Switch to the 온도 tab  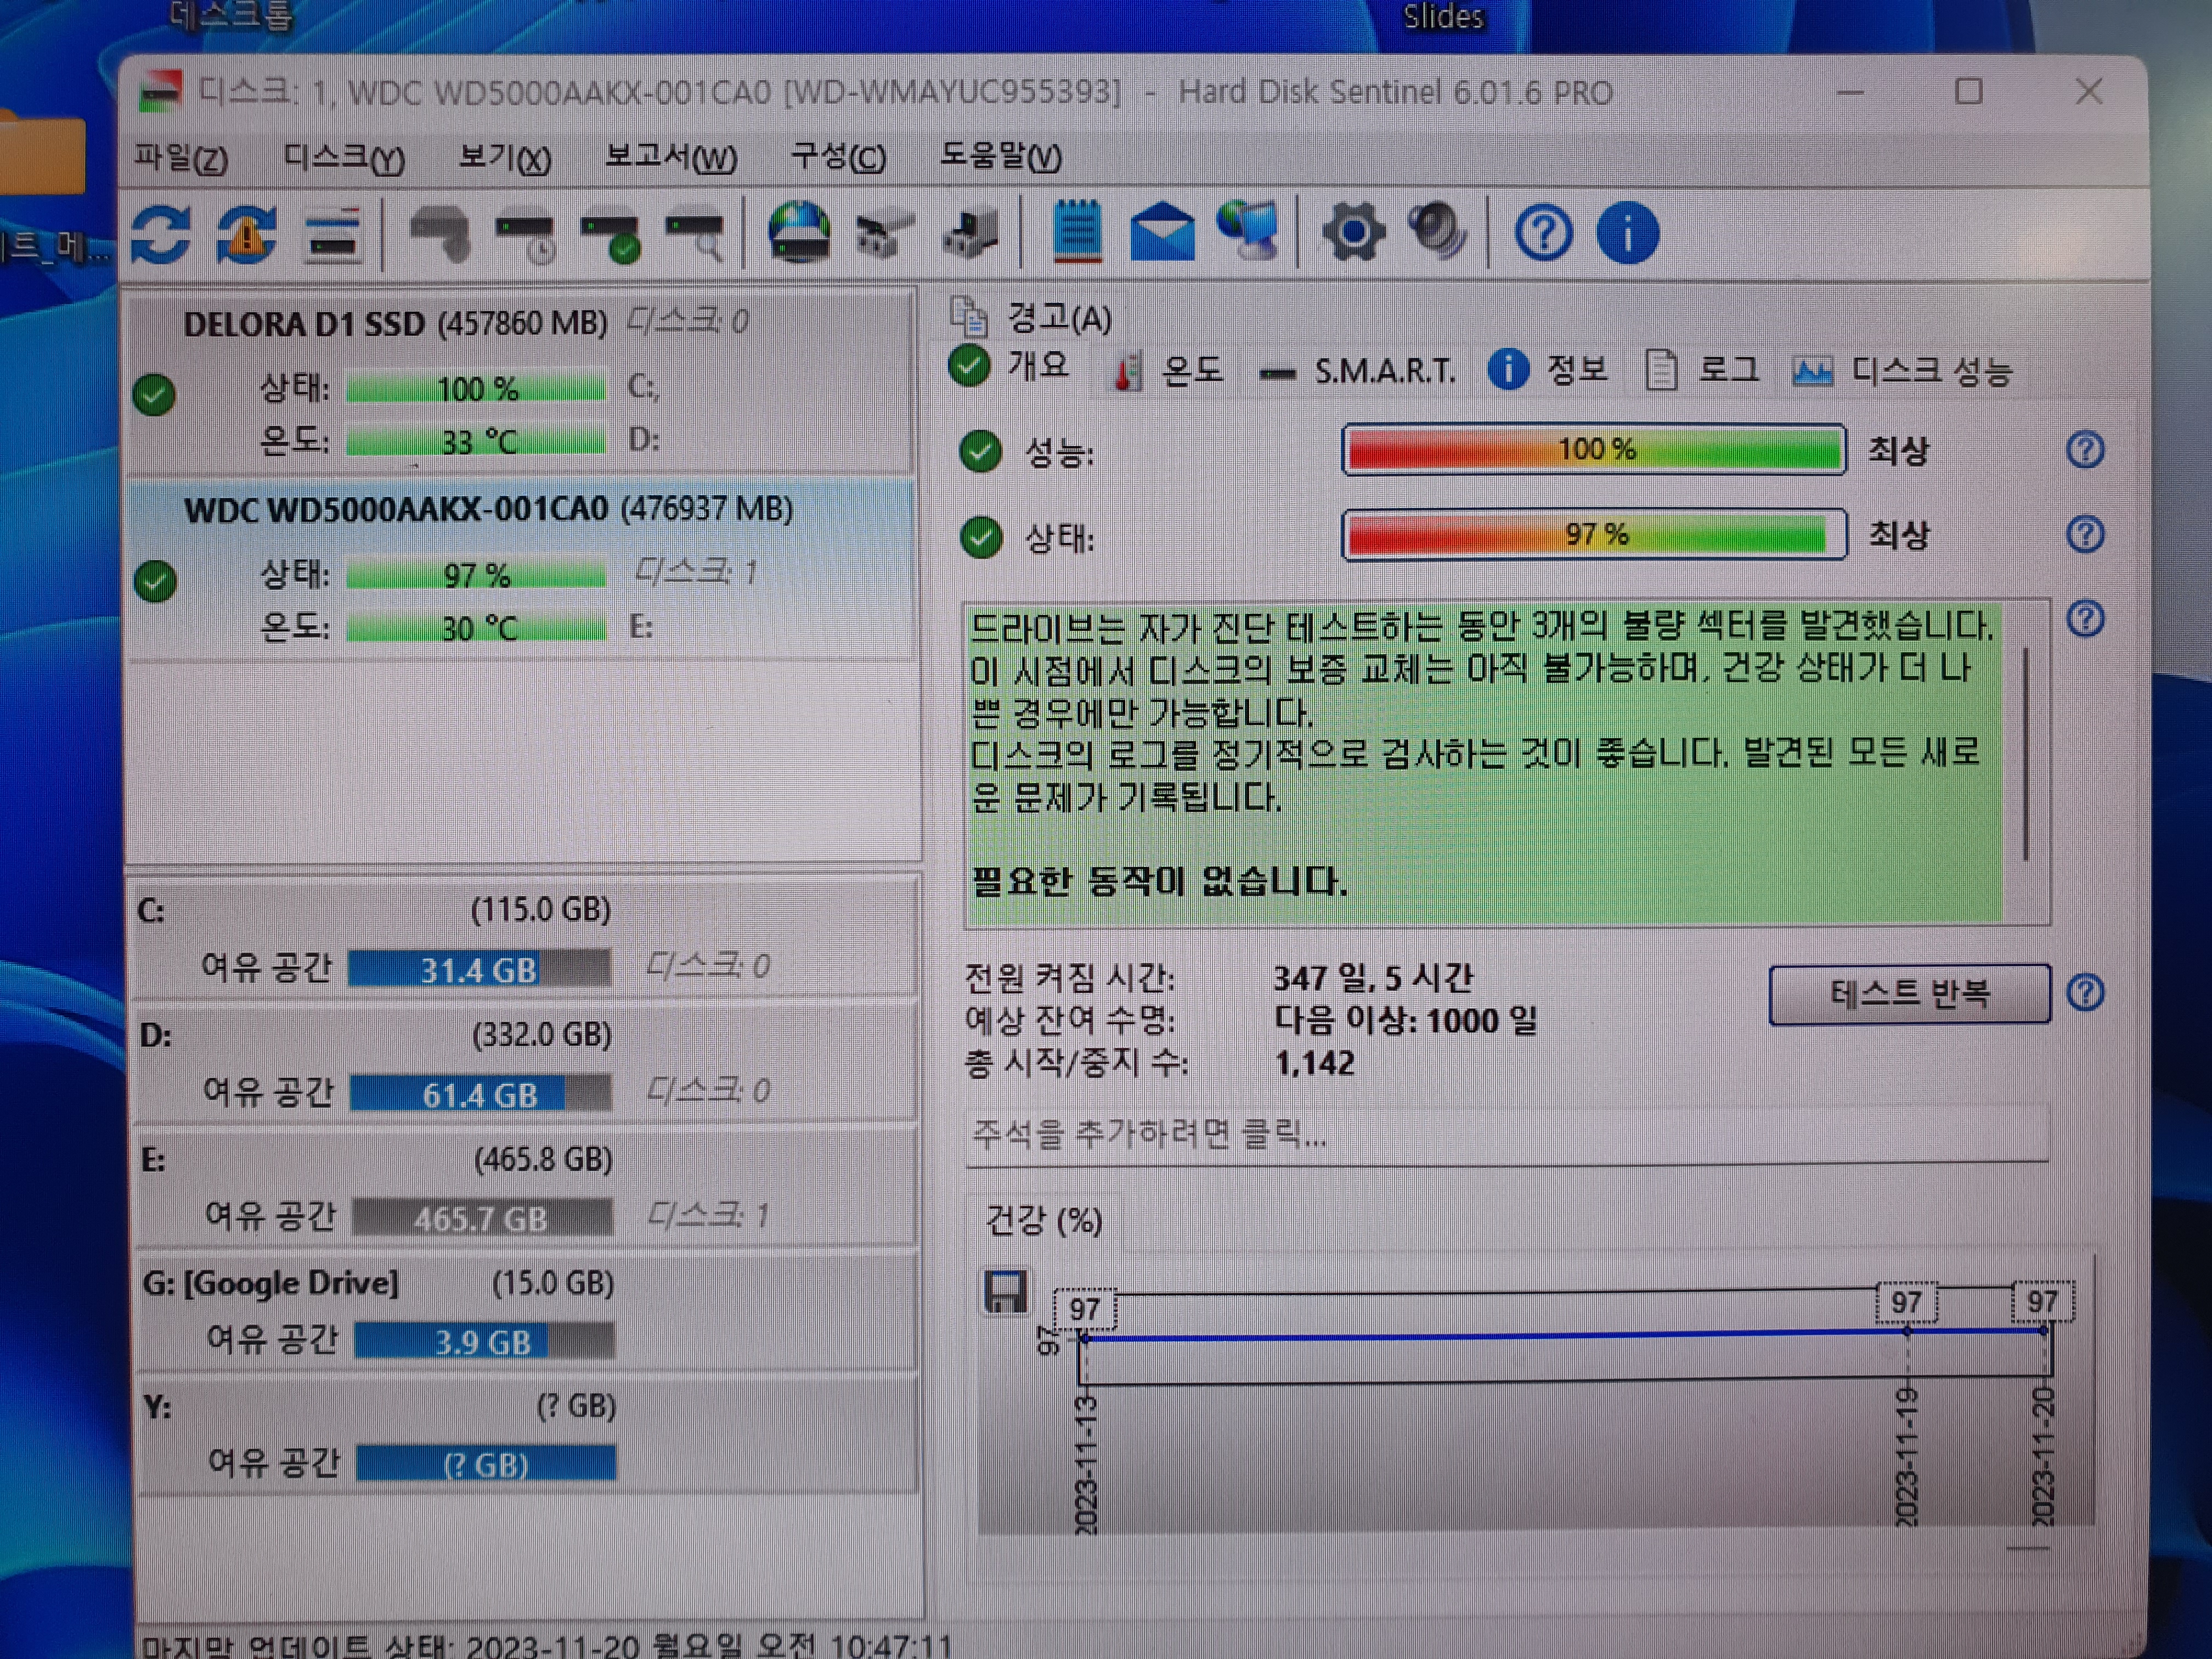pyautogui.click(x=1168, y=371)
